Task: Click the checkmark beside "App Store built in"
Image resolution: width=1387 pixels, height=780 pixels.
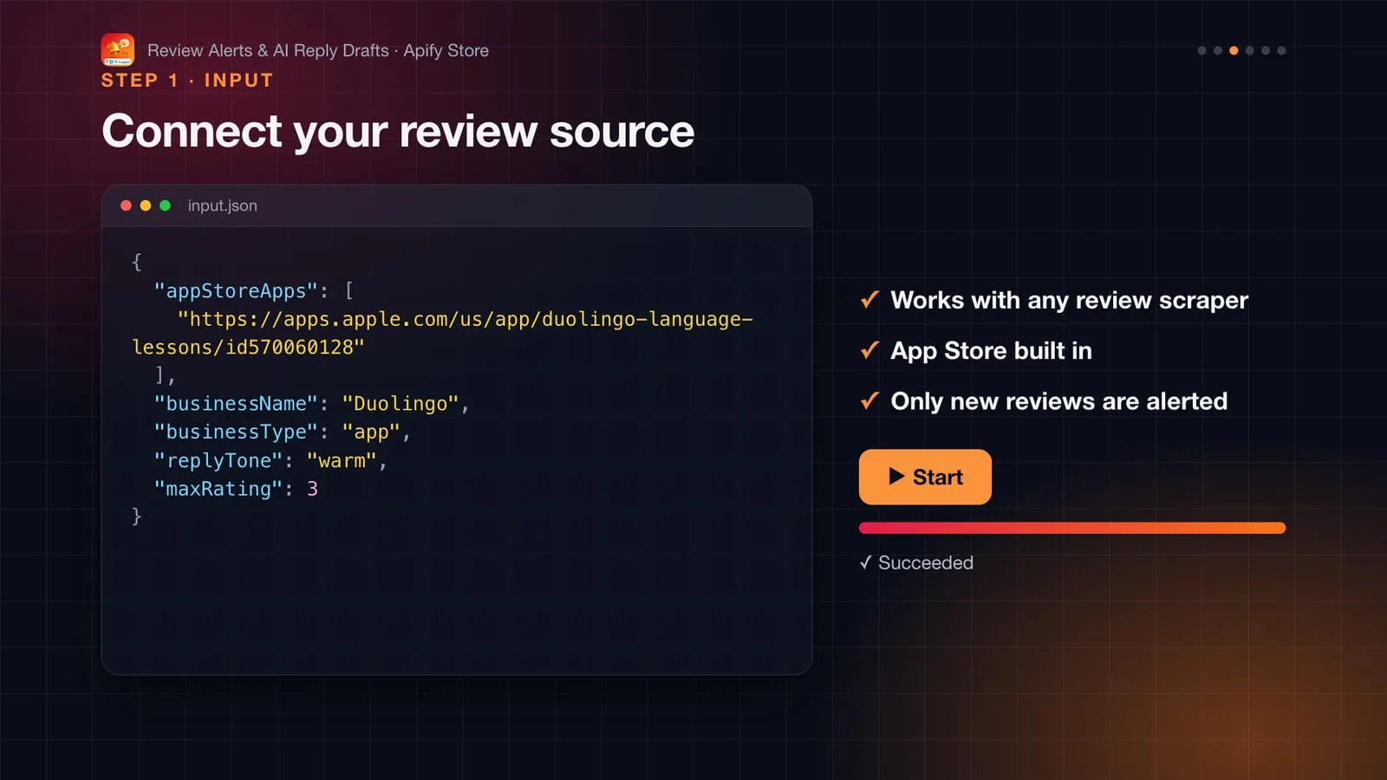Action: click(x=869, y=350)
